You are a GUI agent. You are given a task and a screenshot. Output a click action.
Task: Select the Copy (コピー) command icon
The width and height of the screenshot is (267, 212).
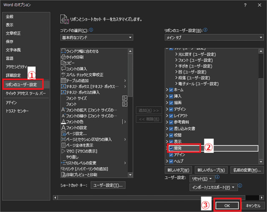click(63, 63)
